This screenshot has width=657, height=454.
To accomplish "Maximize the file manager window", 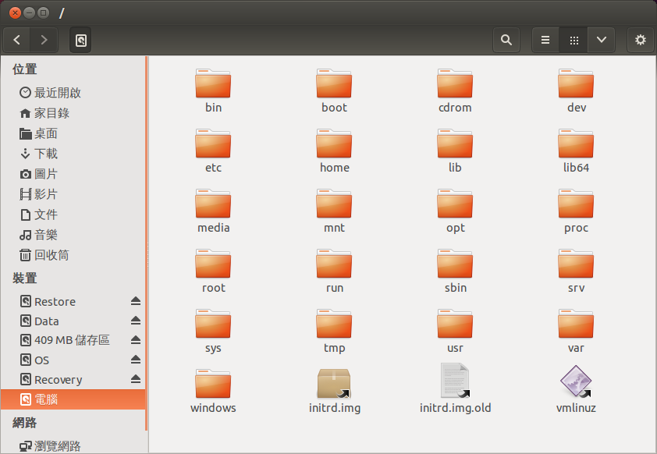I will (x=43, y=13).
